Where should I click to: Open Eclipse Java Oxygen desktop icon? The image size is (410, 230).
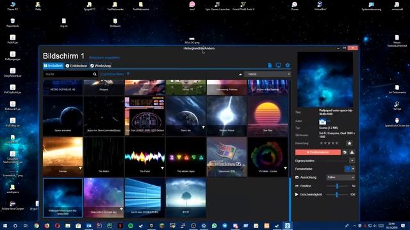click(x=13, y=205)
